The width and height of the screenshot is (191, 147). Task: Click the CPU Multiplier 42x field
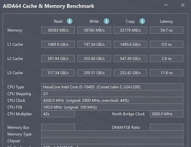tap(58, 114)
